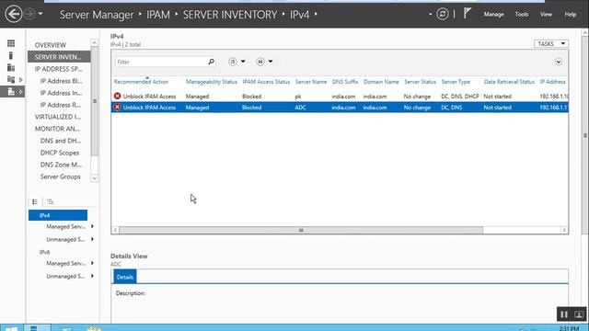Sort by Domain Name column
The image size is (589, 331).
(381, 82)
